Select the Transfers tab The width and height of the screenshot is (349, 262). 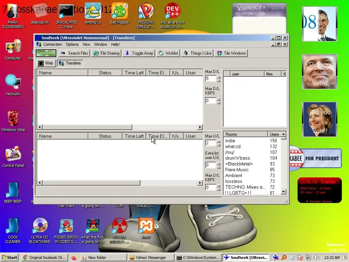[70, 63]
